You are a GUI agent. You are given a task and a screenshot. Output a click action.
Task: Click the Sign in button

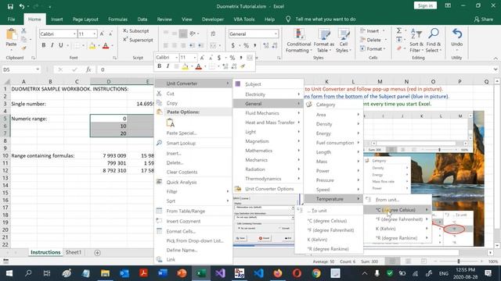point(425,5)
